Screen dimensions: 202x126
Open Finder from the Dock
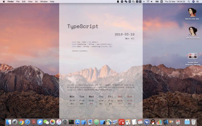click(x=9, y=122)
